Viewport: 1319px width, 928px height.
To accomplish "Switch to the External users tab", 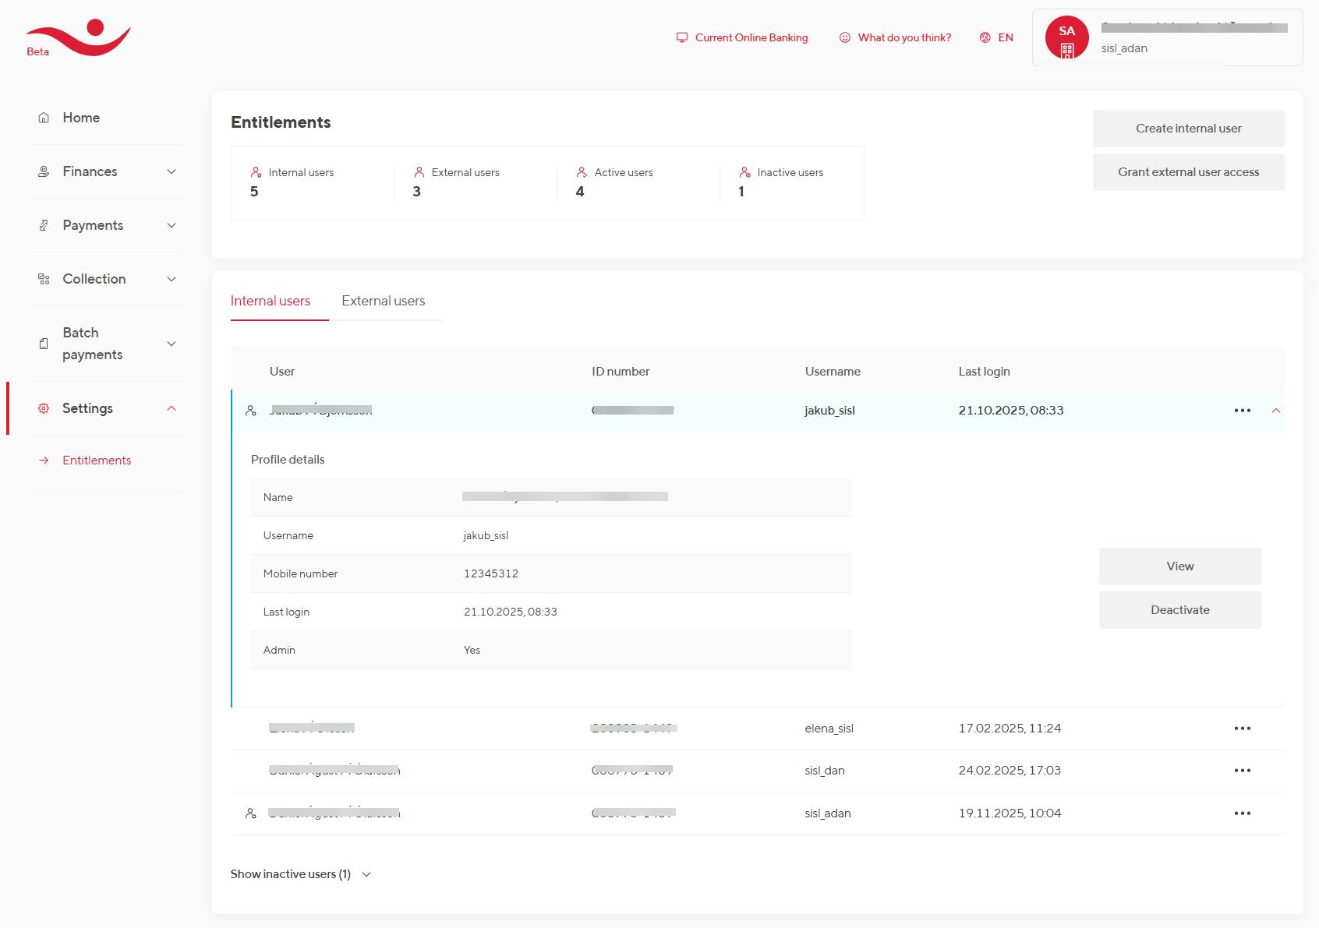I will pos(383,301).
